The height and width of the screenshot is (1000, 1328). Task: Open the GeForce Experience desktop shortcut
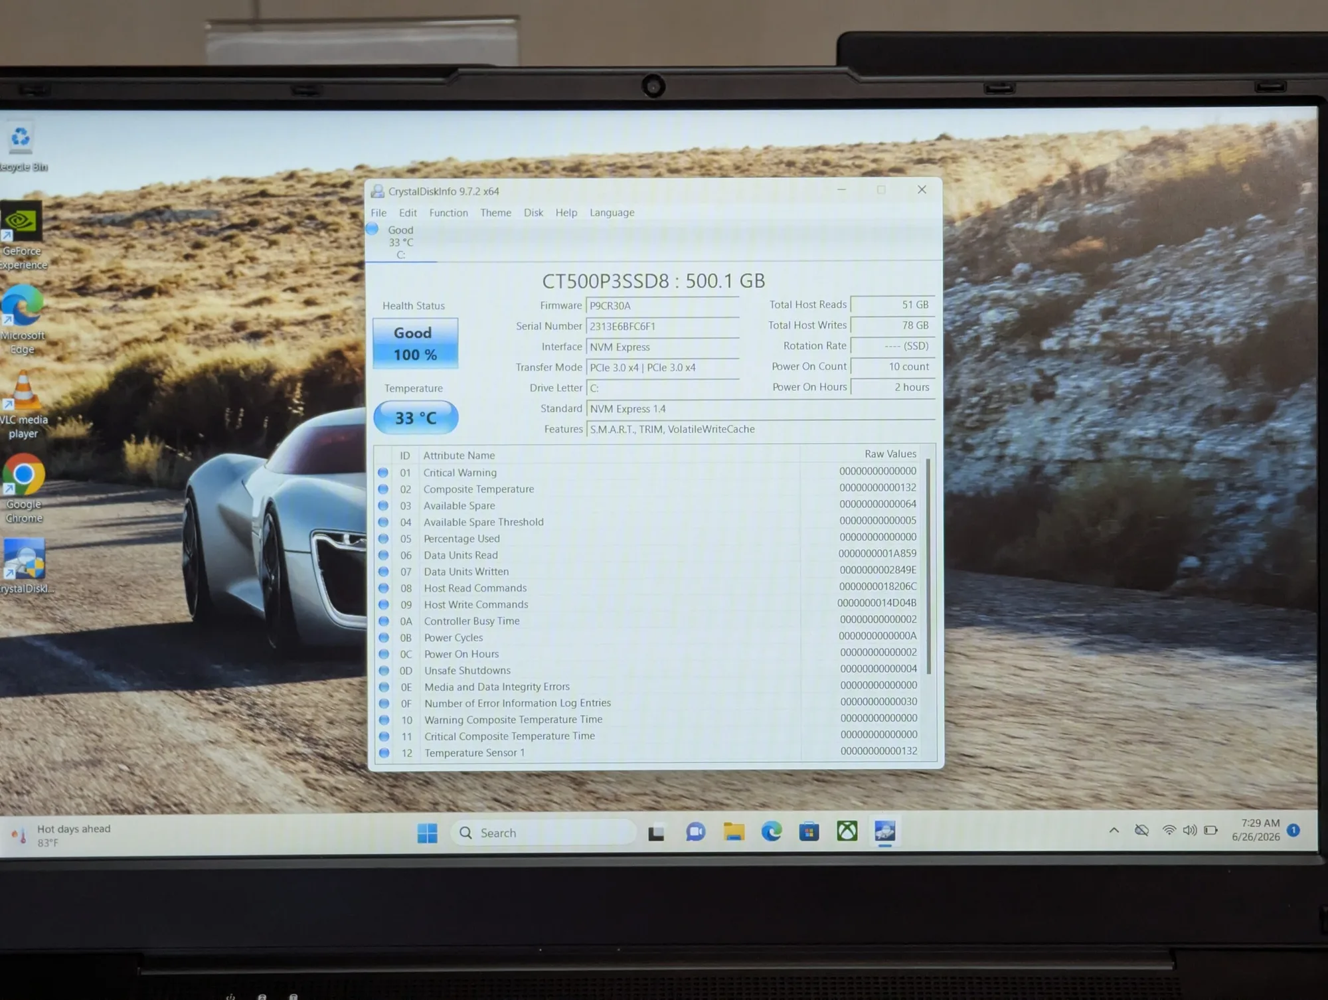(23, 236)
